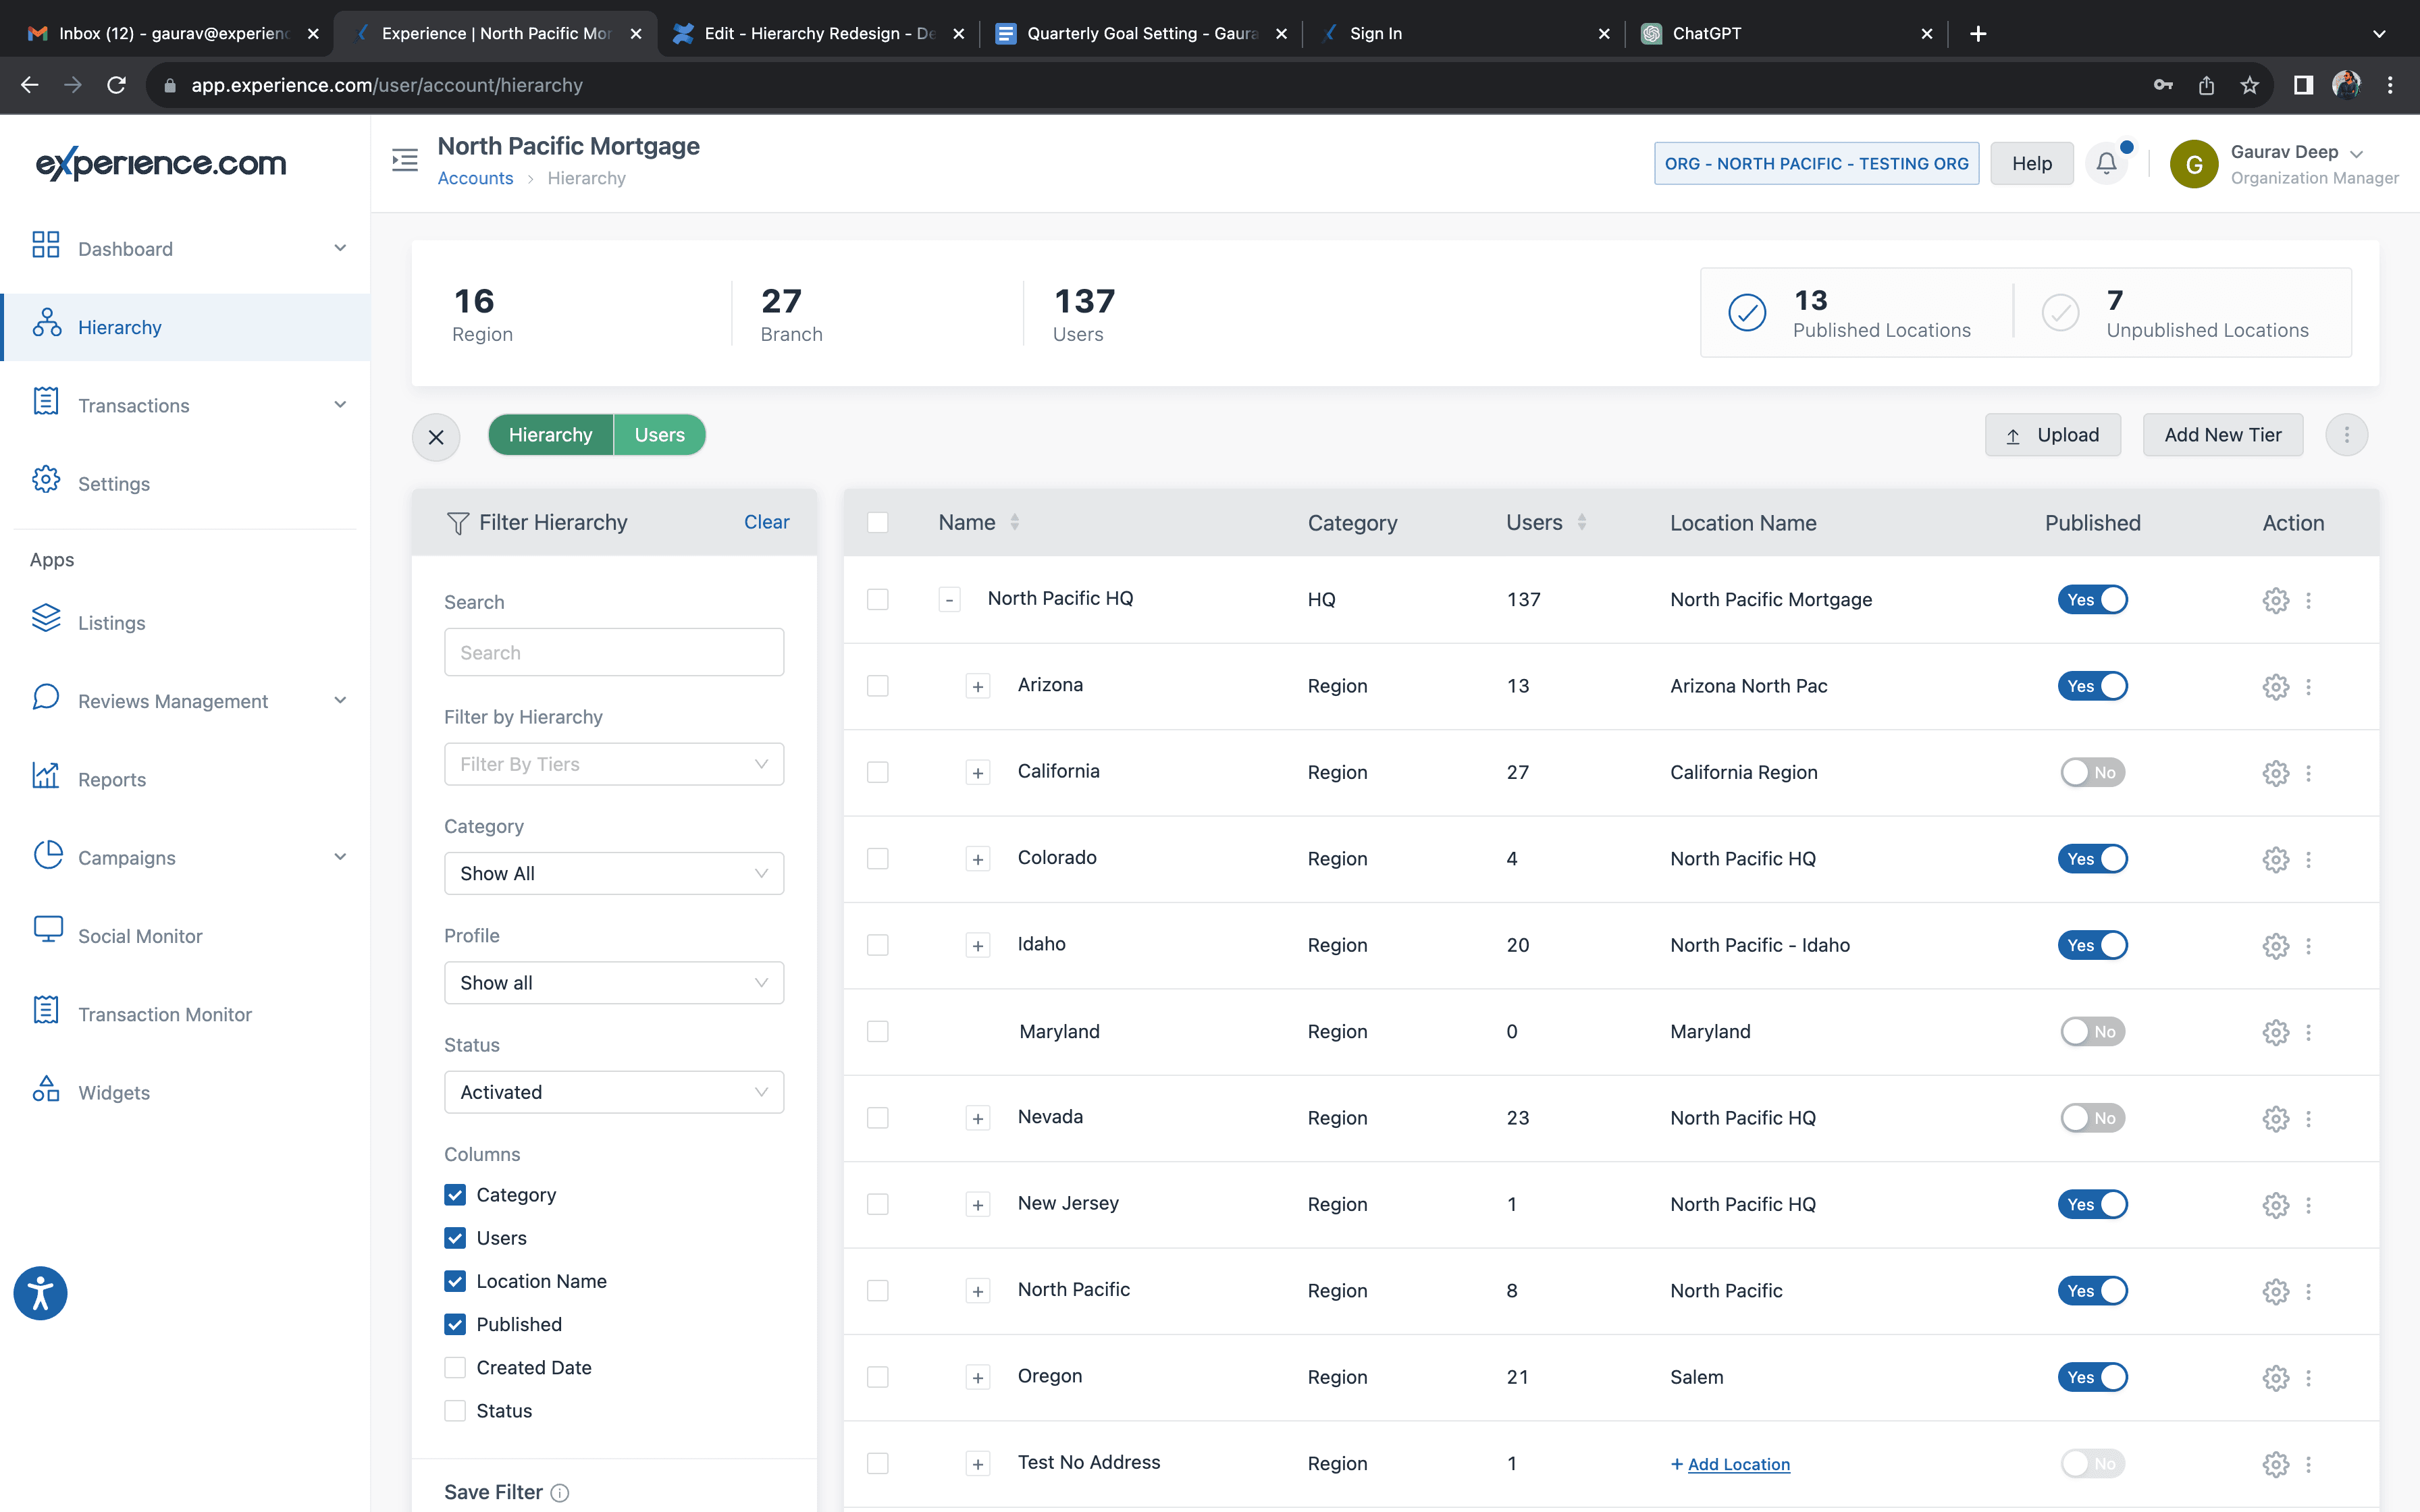The width and height of the screenshot is (2420, 1512).
Task: Enable the Created Date column checkbox
Action: coord(455,1368)
